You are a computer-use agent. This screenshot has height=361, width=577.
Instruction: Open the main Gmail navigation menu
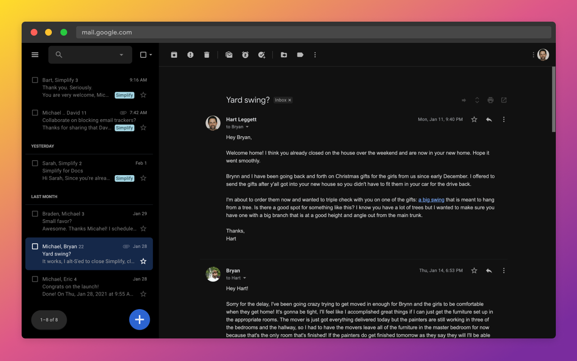click(x=35, y=54)
